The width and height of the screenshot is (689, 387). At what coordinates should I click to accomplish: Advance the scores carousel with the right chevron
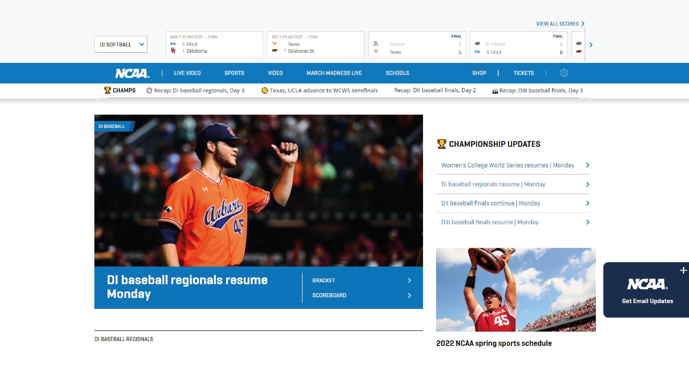(x=591, y=45)
